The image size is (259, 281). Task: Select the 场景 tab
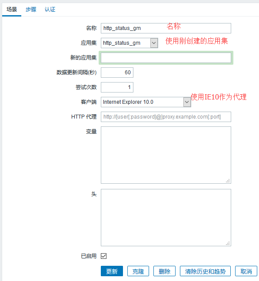(12, 9)
